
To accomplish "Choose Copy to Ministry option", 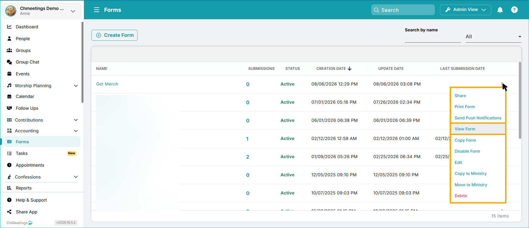I will pyautogui.click(x=478, y=174).
